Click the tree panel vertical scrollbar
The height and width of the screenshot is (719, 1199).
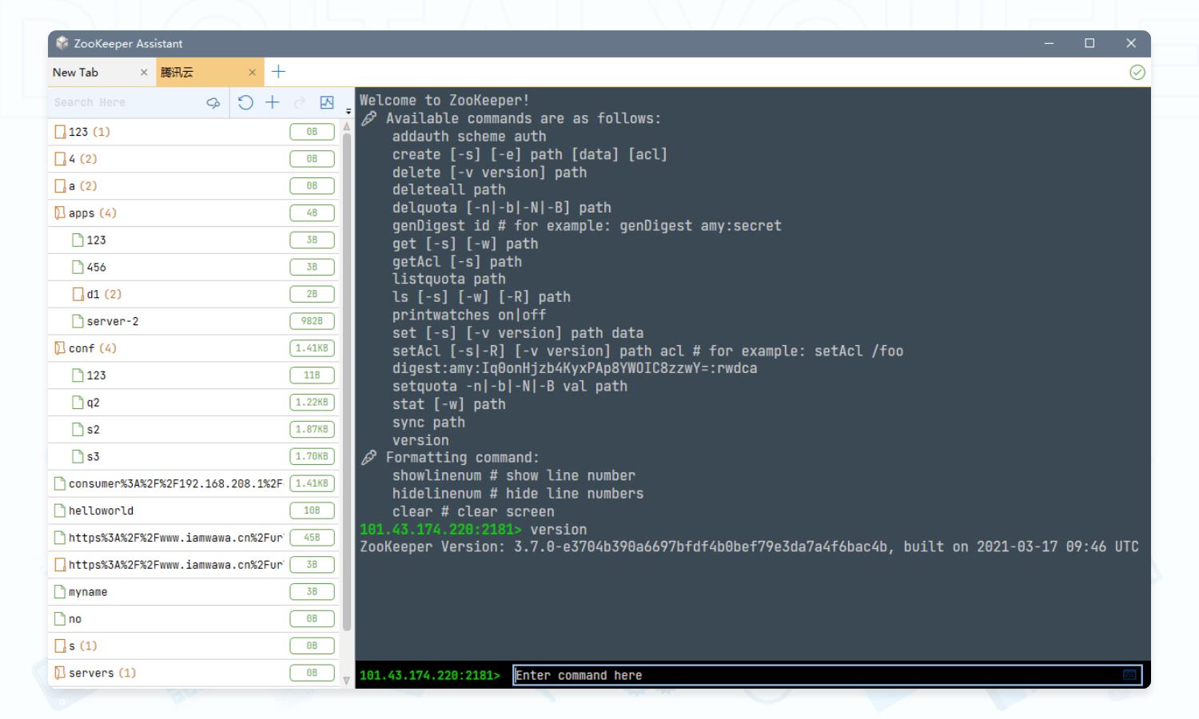347,383
